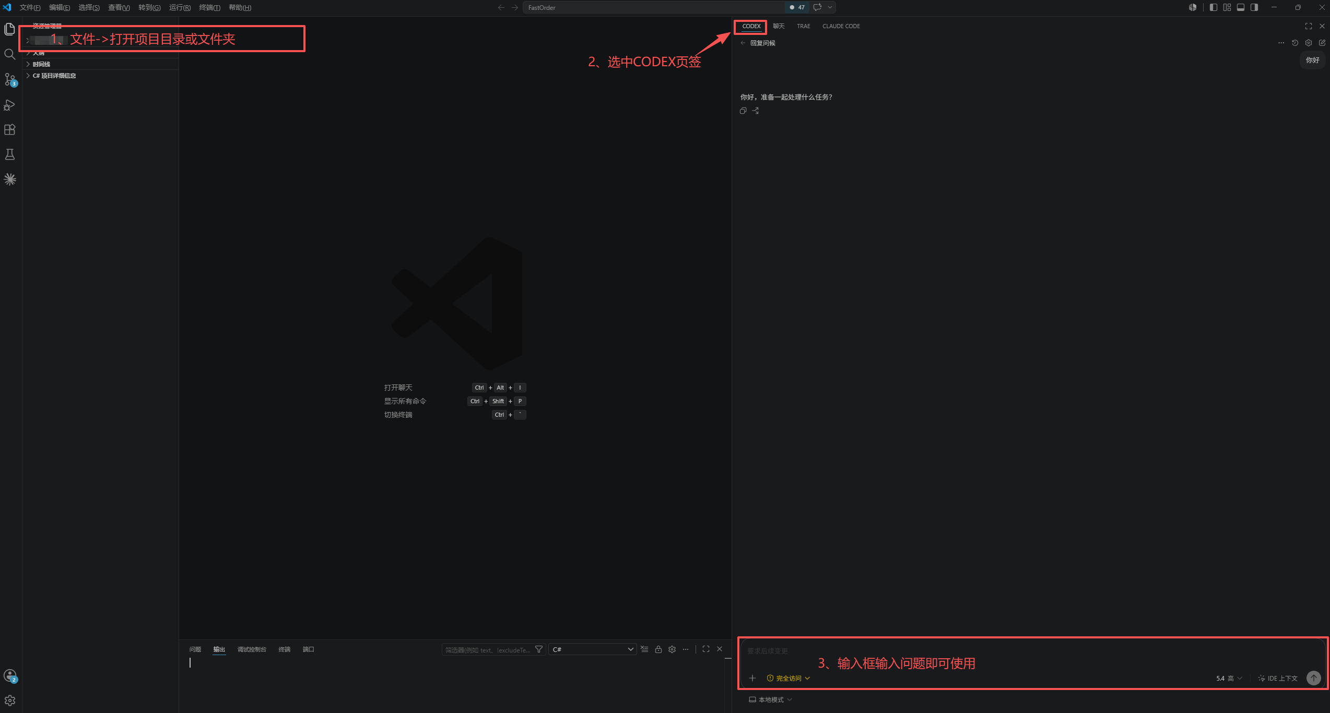Open the Explorer view in activity bar

[9, 29]
